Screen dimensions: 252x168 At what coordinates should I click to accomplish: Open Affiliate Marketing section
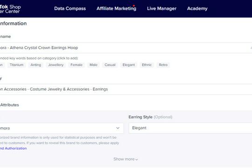click(116, 8)
